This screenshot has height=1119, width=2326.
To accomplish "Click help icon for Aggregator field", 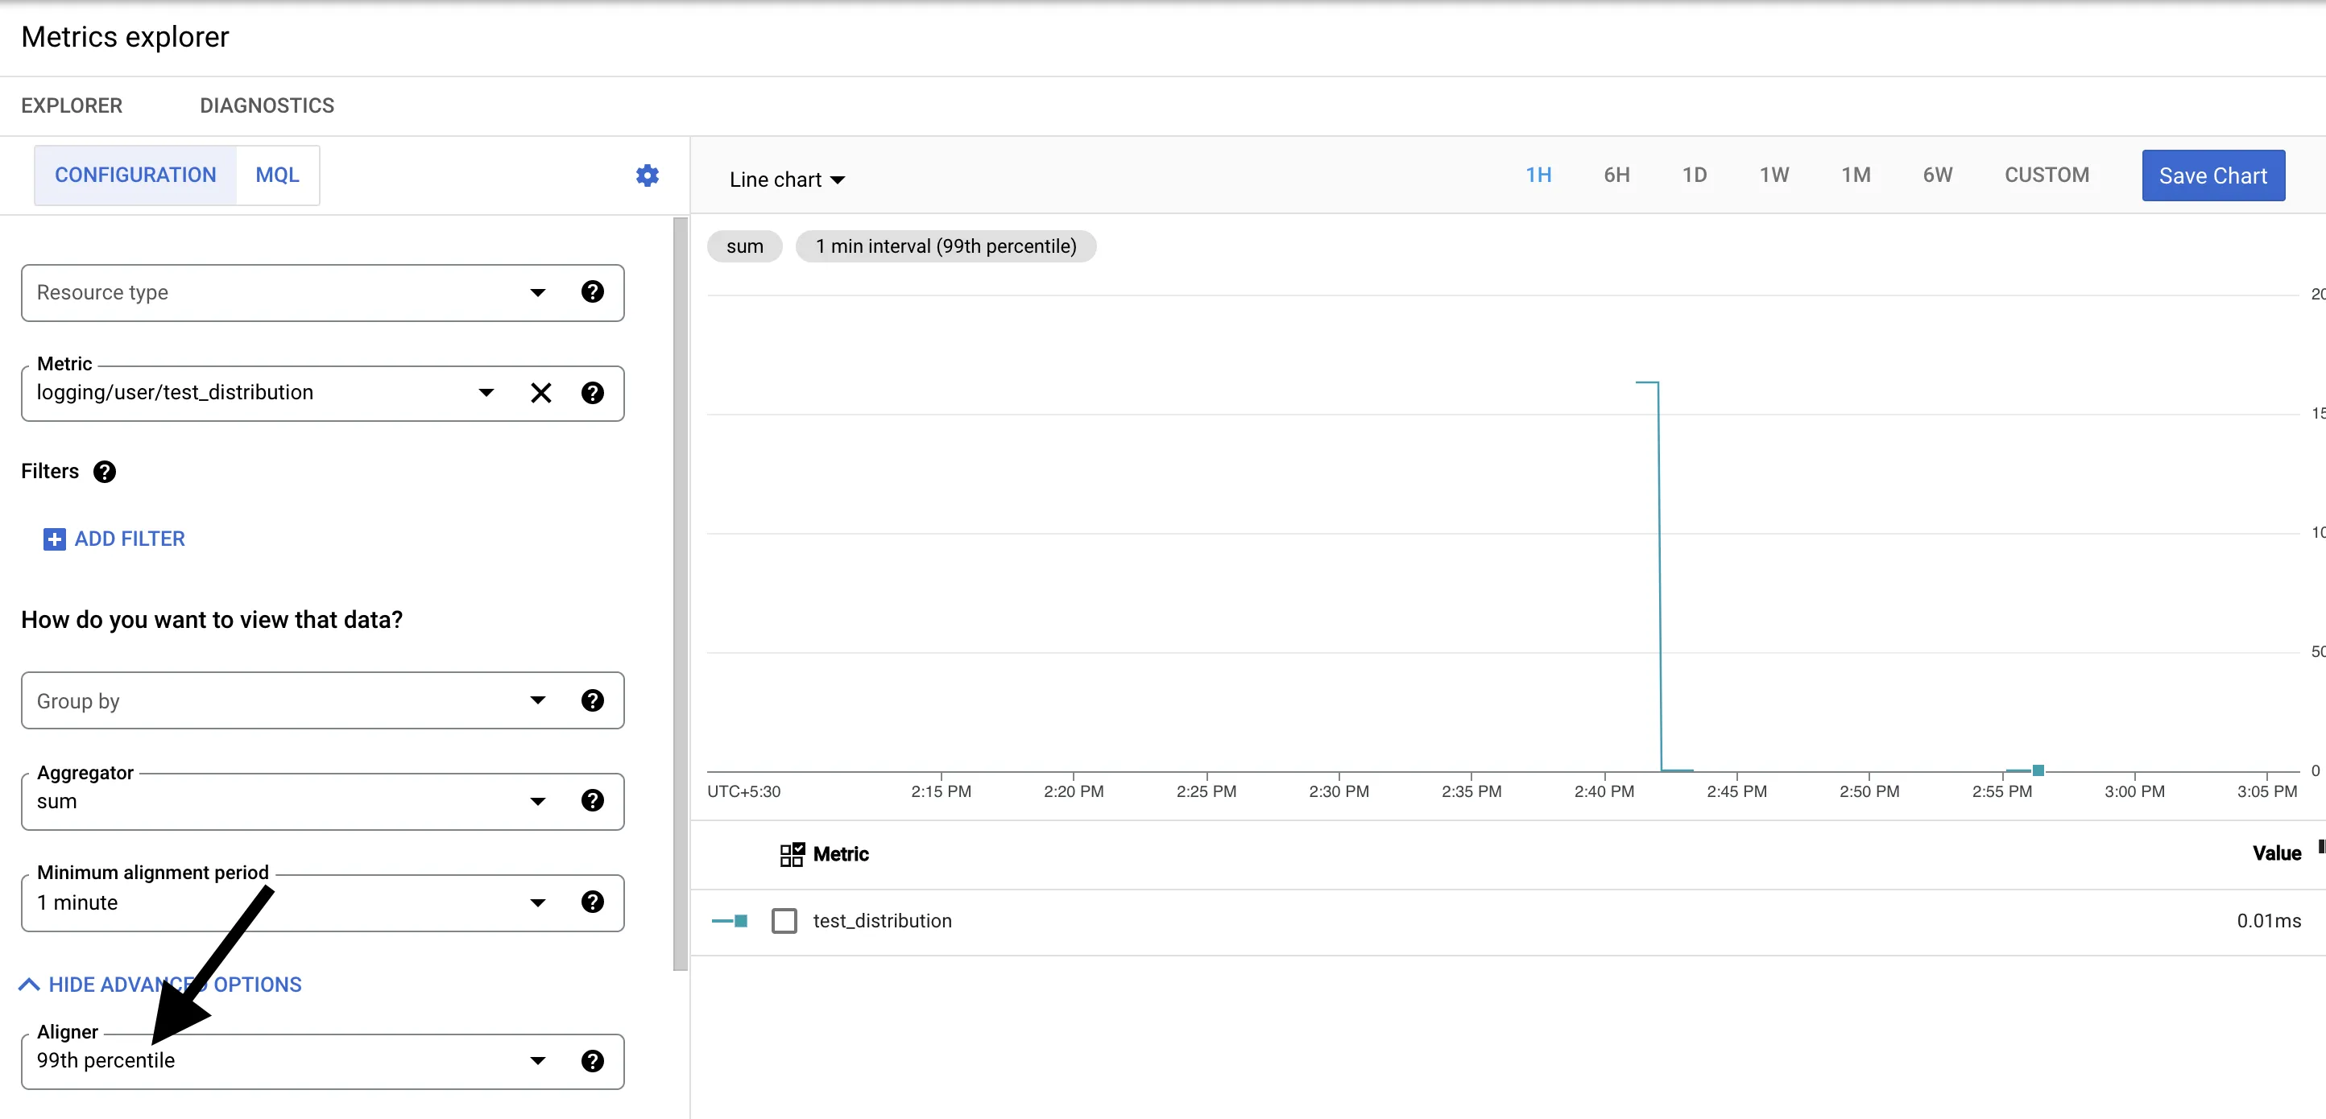I will tap(592, 800).
